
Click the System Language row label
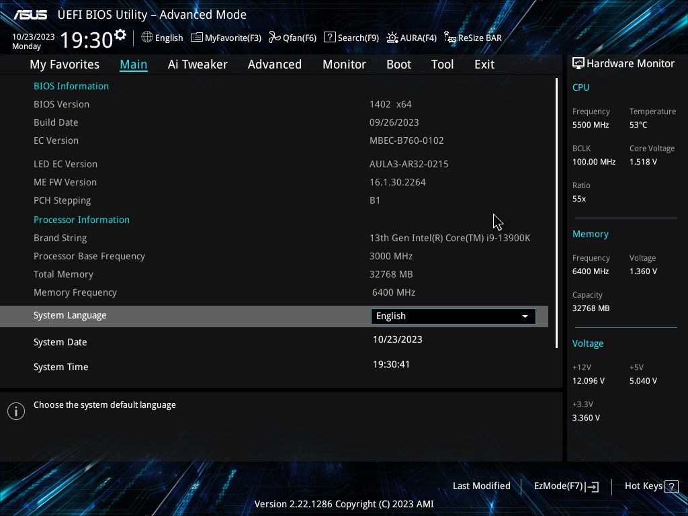pos(70,316)
